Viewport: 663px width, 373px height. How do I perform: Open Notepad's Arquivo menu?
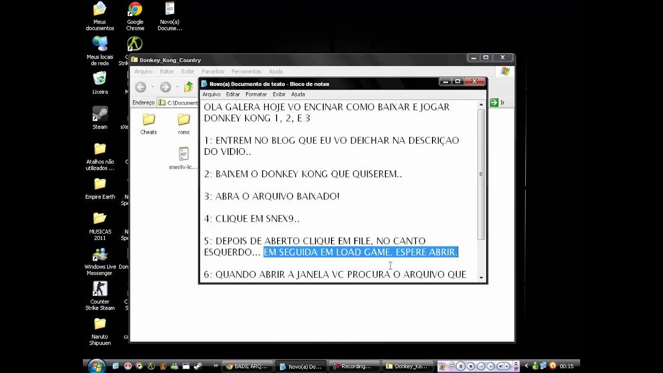211,94
